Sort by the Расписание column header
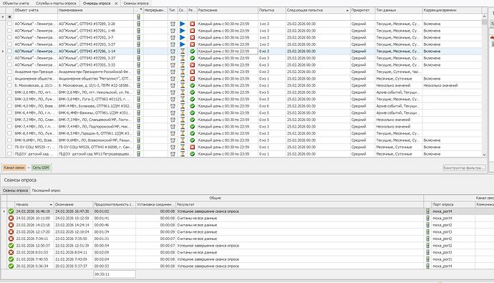The height and width of the screenshot is (283, 494). coord(228,10)
